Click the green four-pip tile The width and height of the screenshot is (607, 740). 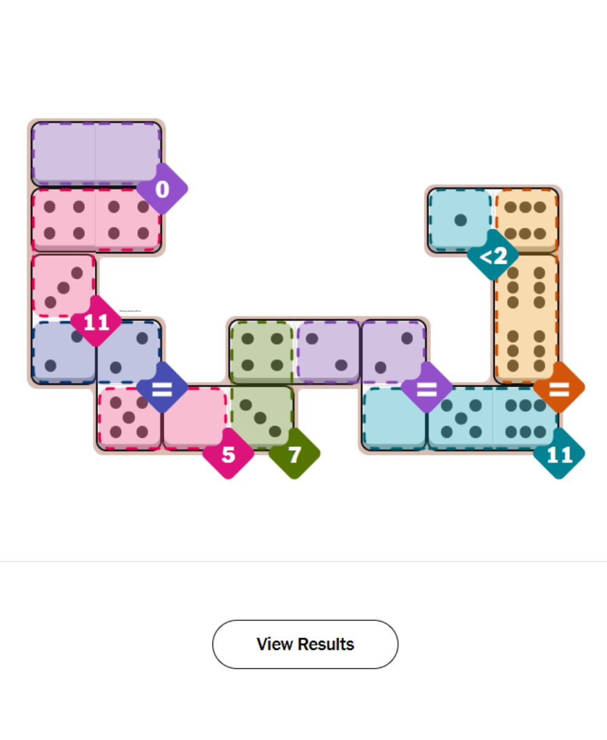(x=261, y=352)
